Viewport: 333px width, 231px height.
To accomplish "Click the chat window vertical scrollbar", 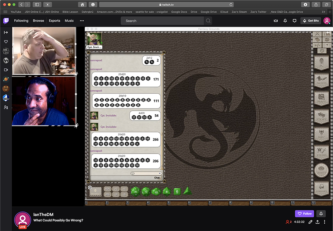I will (x=162, y=151).
